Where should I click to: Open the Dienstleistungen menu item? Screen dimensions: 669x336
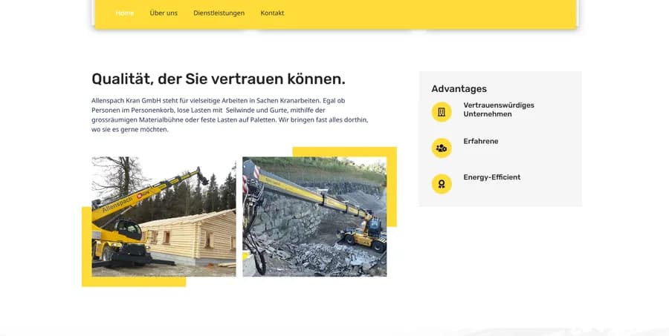(219, 13)
